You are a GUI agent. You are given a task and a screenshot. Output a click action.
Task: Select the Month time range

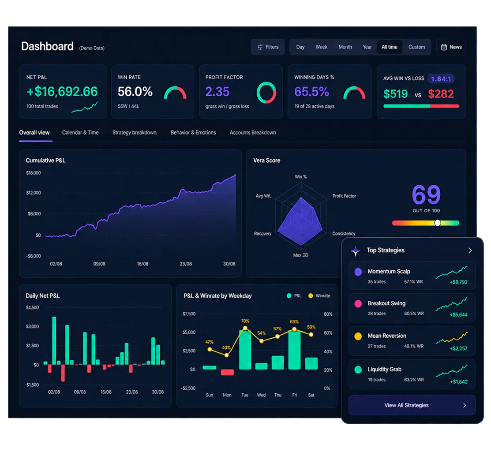[x=345, y=47]
